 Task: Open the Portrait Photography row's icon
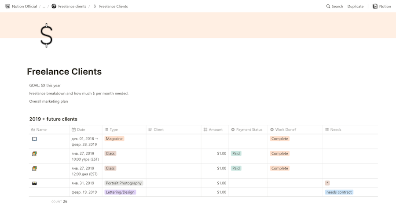tap(34, 183)
